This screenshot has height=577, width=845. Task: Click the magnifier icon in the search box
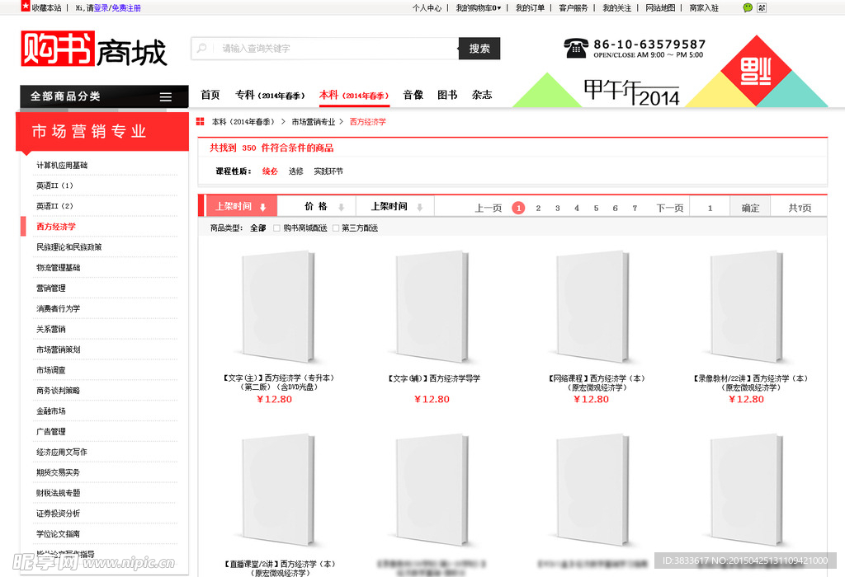pos(201,49)
